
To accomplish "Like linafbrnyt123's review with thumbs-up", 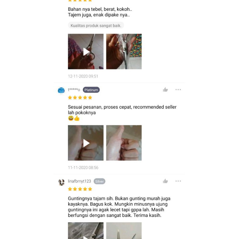I will pos(165,181).
